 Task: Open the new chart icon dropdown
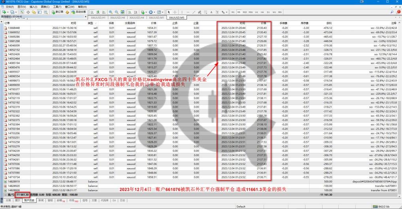(x=4, y=12)
